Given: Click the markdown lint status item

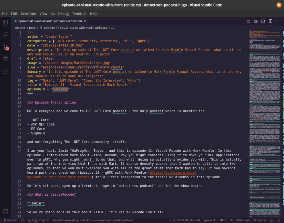Looking at the screenshot, I should click(61, 220).
